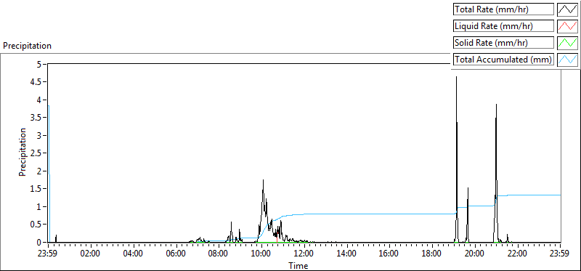Click the starting 23:59 time label
This screenshot has width=581, height=271.
[x=48, y=254]
